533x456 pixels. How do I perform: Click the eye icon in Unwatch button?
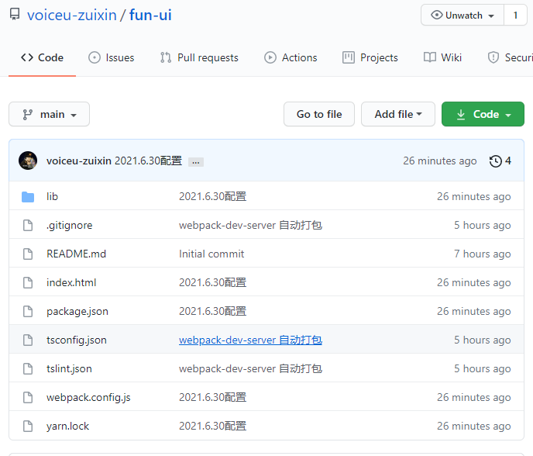click(437, 15)
